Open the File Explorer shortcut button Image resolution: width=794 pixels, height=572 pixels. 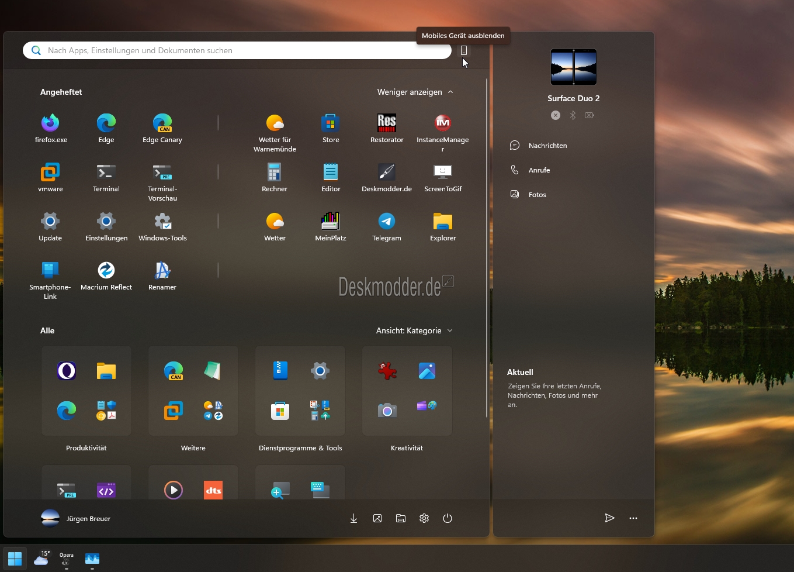click(401, 518)
